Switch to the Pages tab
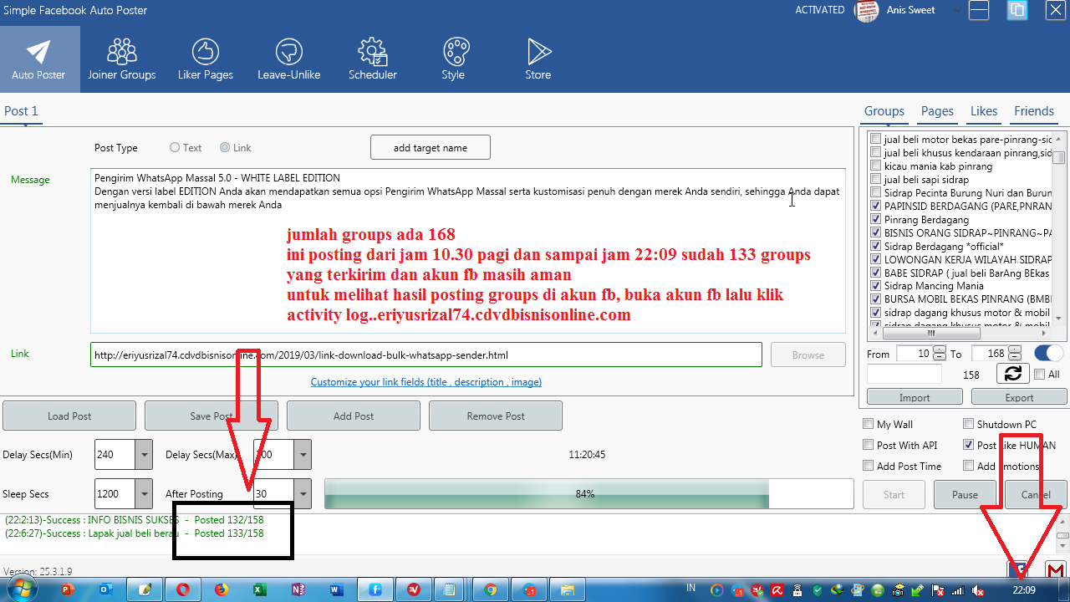Viewport: 1070px width, 602px height. 937,111
